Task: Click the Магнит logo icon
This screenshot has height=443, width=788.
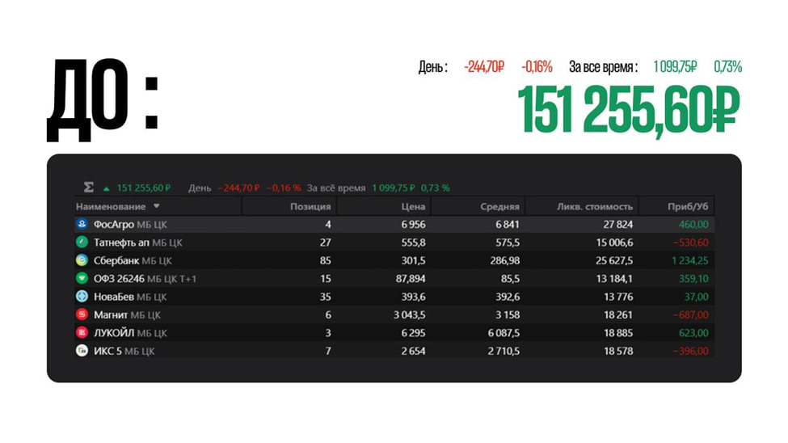Action: (x=82, y=314)
